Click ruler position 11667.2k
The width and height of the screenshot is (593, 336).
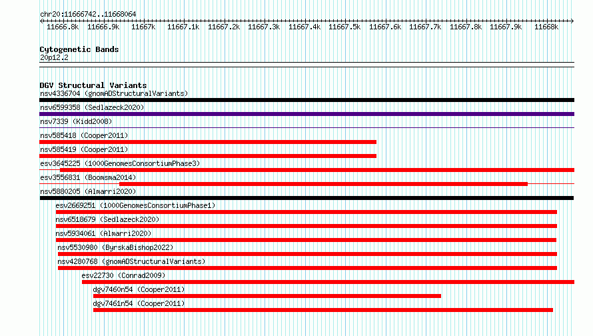click(x=224, y=27)
